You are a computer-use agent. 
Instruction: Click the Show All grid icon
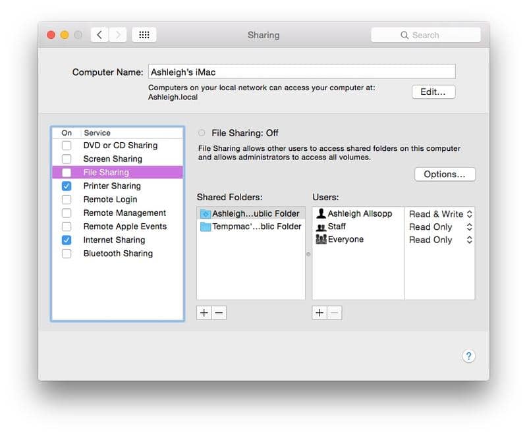(x=144, y=34)
